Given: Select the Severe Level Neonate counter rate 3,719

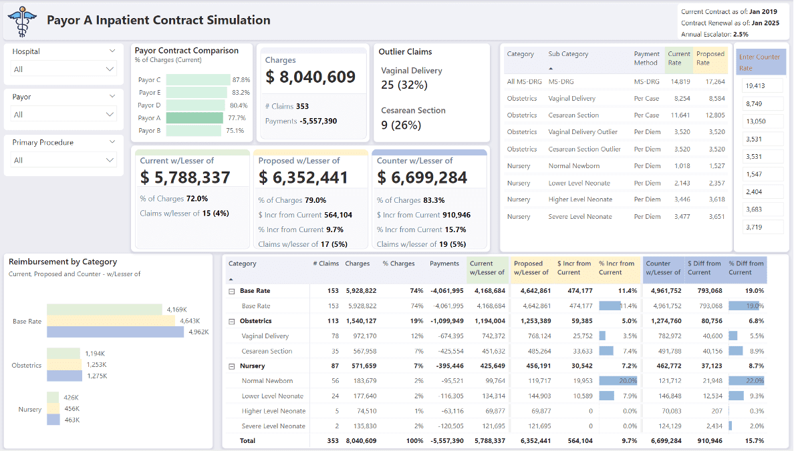Looking at the screenshot, I should click(x=763, y=228).
